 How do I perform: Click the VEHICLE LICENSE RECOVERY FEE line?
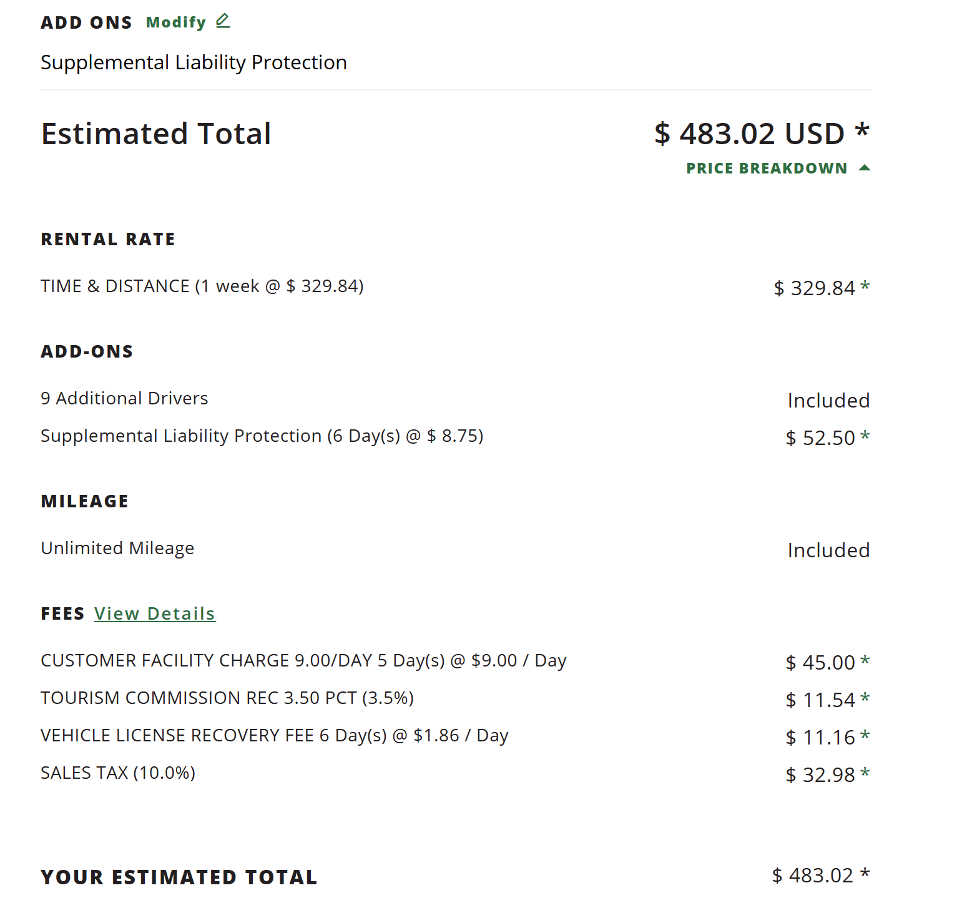point(274,735)
